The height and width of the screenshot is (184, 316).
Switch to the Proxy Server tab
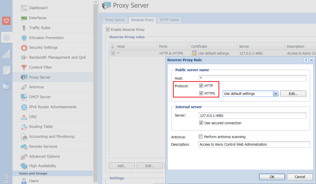[x=115, y=20]
